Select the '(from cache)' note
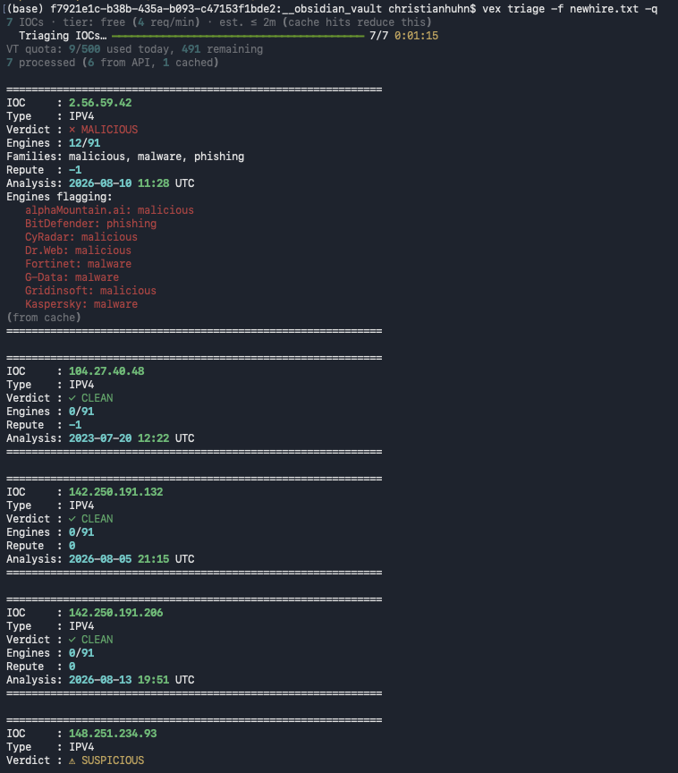This screenshot has width=678, height=773. (44, 318)
